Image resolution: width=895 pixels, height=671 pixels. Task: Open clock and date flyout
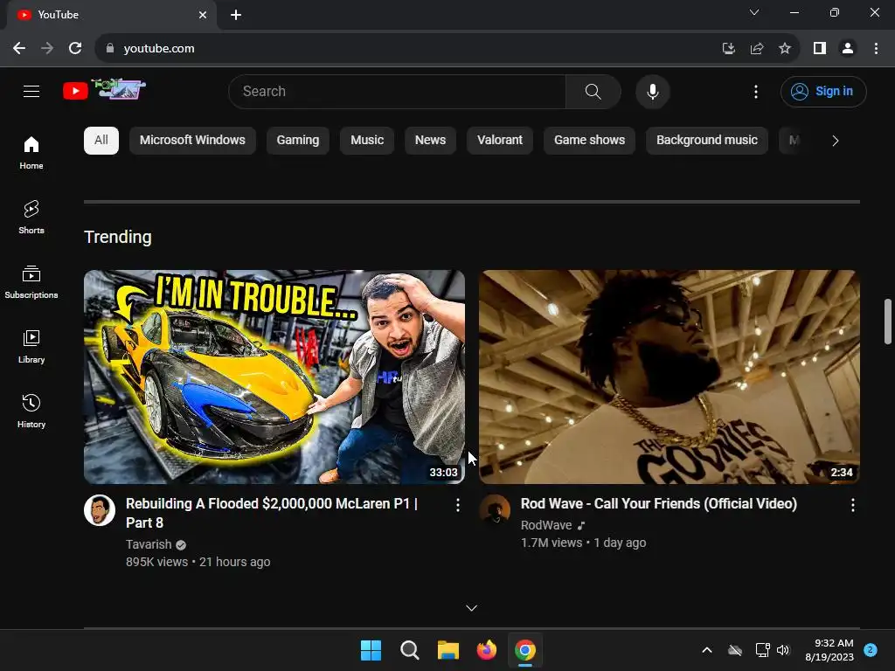point(829,650)
